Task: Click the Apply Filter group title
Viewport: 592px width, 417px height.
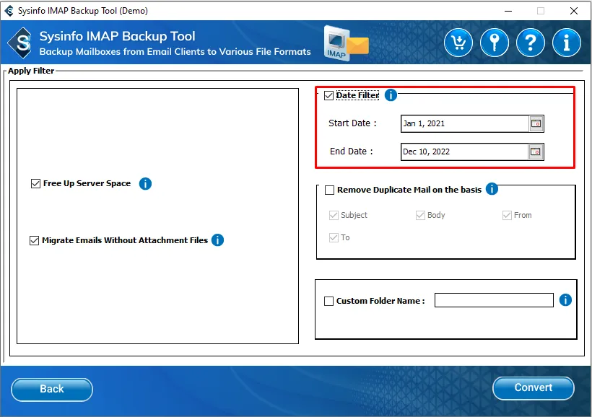Action: [x=31, y=71]
